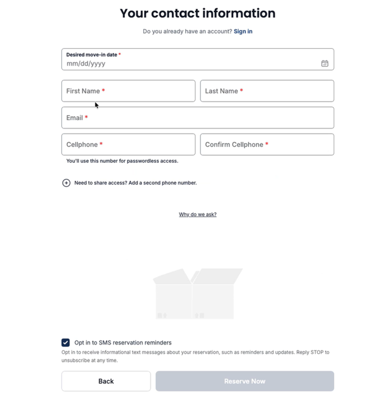Select the Last Name input field

(x=267, y=91)
